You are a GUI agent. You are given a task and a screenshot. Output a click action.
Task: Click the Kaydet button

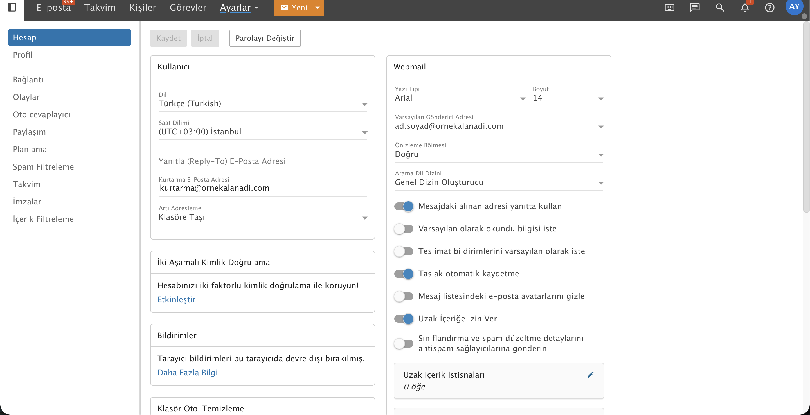pos(168,38)
